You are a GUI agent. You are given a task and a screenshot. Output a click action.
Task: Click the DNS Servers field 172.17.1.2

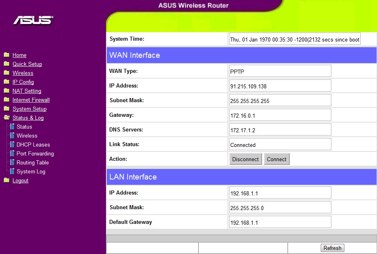click(280, 129)
